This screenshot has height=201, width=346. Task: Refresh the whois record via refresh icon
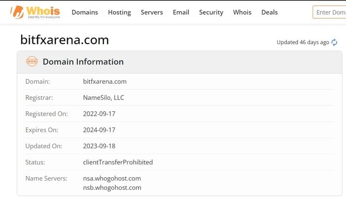pyautogui.click(x=334, y=42)
